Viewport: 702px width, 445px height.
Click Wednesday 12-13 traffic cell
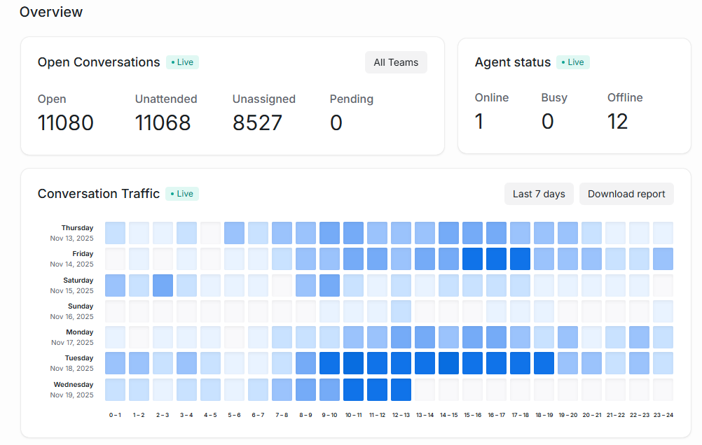401,389
